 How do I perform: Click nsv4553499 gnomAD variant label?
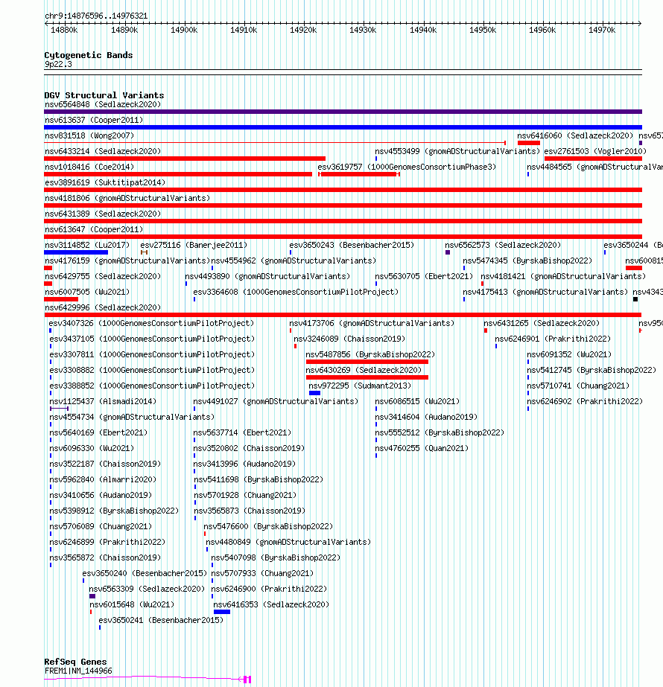tap(457, 151)
